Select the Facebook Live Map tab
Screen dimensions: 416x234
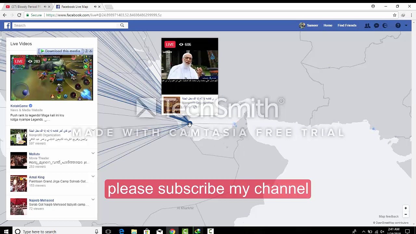pyautogui.click(x=75, y=6)
